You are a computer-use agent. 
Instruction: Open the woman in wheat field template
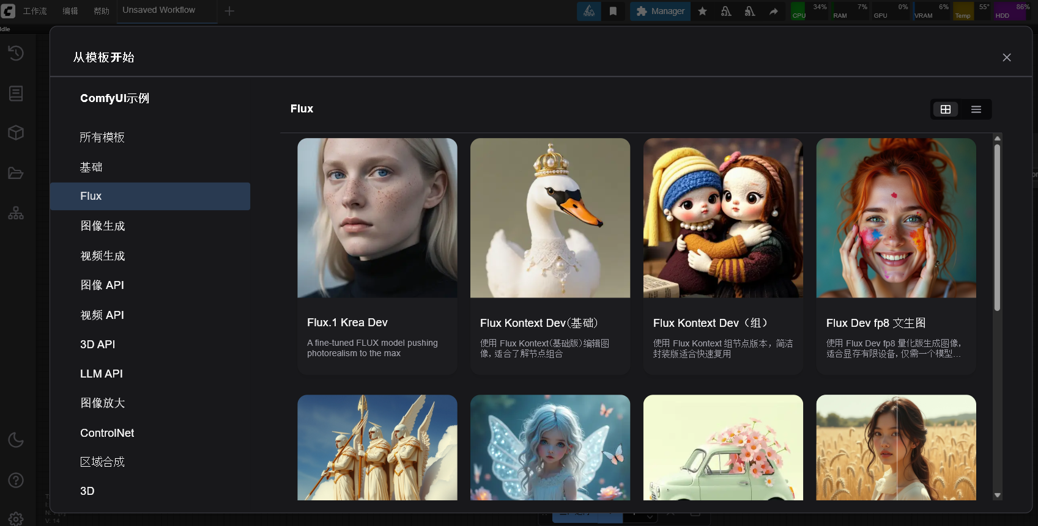[896, 448]
